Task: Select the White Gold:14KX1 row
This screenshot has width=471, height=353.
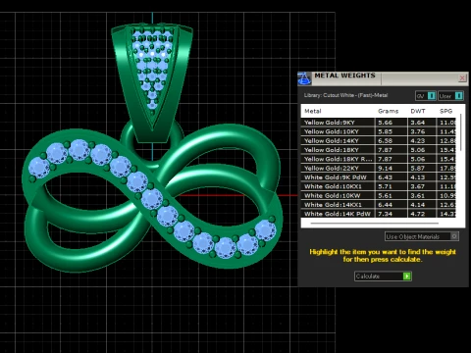Action: 379,205
